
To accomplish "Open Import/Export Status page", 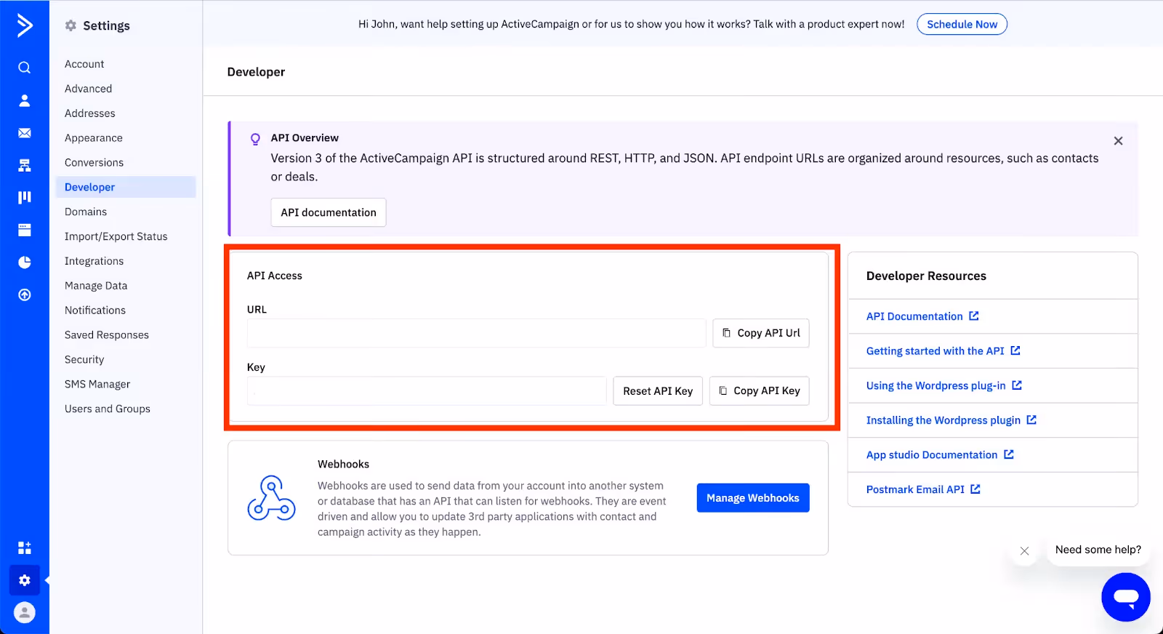I will tap(116, 236).
